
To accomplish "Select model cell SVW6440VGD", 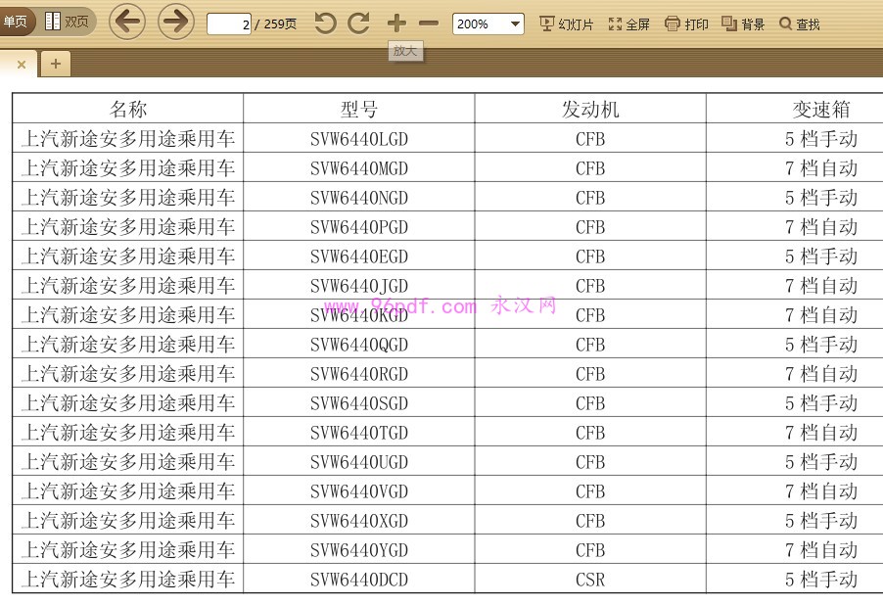I will tap(359, 490).
